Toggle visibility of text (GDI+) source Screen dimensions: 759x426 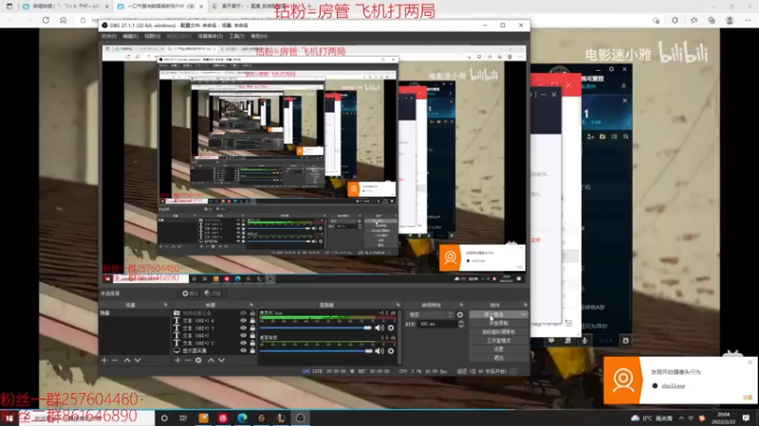244,336
